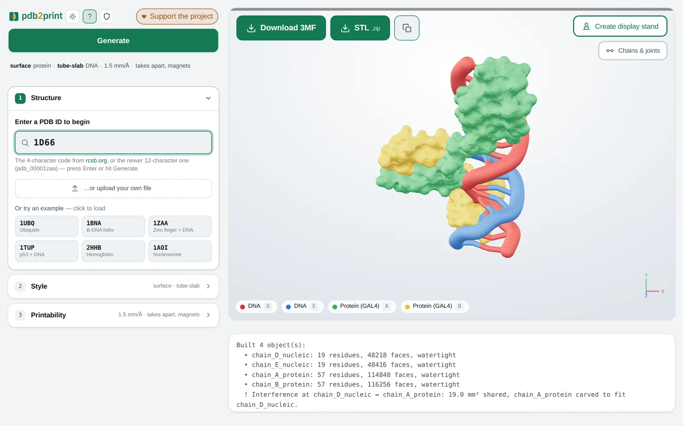Support the project
This screenshot has height=426, width=683.
click(x=177, y=17)
